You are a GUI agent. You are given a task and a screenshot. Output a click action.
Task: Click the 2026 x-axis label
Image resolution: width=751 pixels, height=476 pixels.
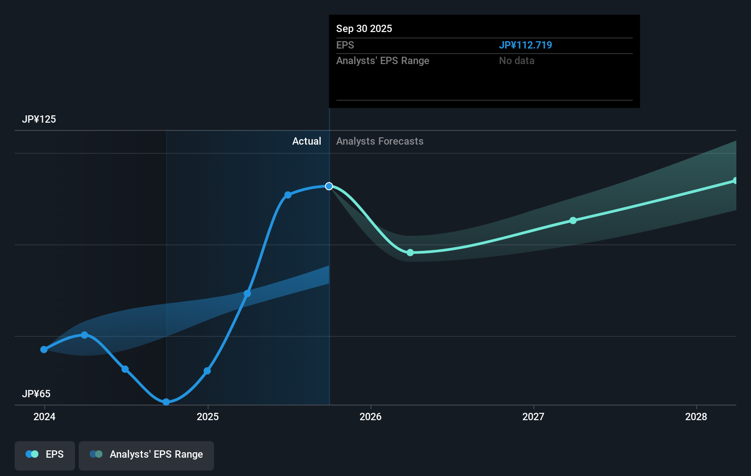pos(370,416)
